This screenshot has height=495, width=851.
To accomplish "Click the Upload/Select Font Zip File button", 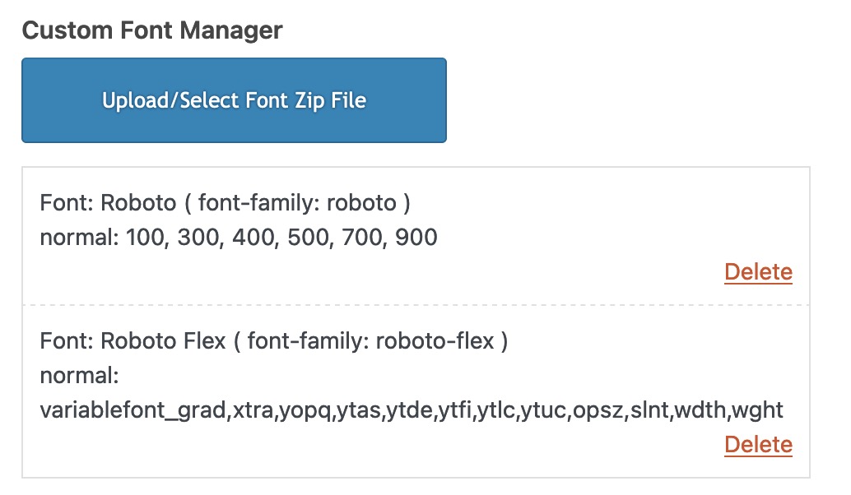I will (234, 100).
